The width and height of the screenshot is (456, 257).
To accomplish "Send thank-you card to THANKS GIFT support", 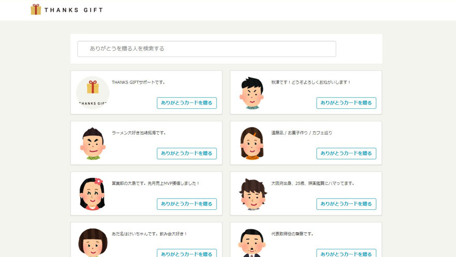I will click(187, 103).
